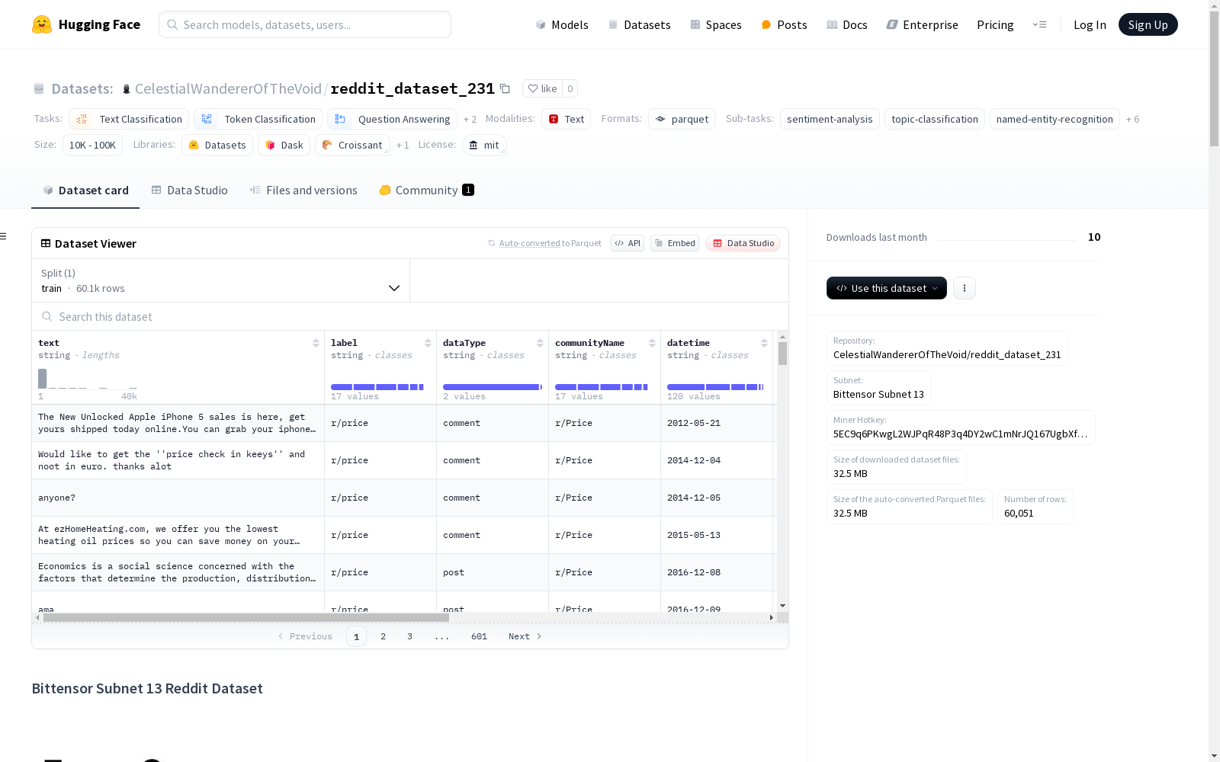Click the Hugging Face logo icon
The width and height of the screenshot is (1220, 762).
tap(42, 24)
